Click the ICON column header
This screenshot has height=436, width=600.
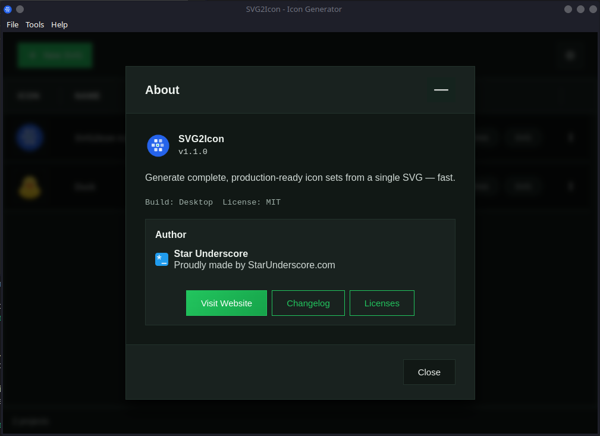tap(29, 95)
